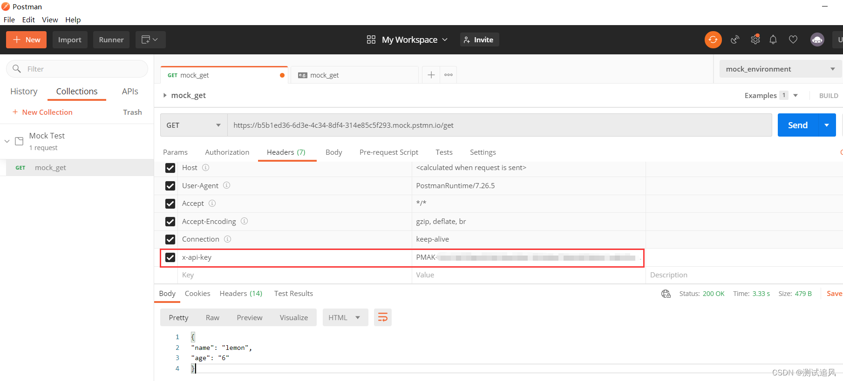Click the request URL field

pyautogui.click(x=499, y=125)
